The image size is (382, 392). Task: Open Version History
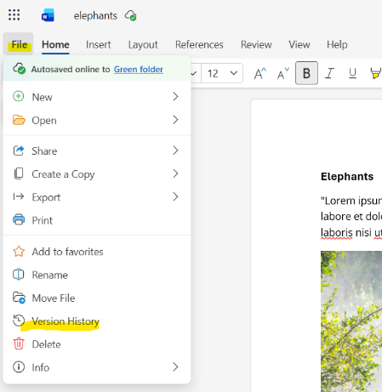97,321
